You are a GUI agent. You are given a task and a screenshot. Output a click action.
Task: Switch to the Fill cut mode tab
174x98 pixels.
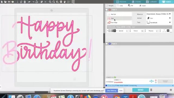[x=130, y=5]
